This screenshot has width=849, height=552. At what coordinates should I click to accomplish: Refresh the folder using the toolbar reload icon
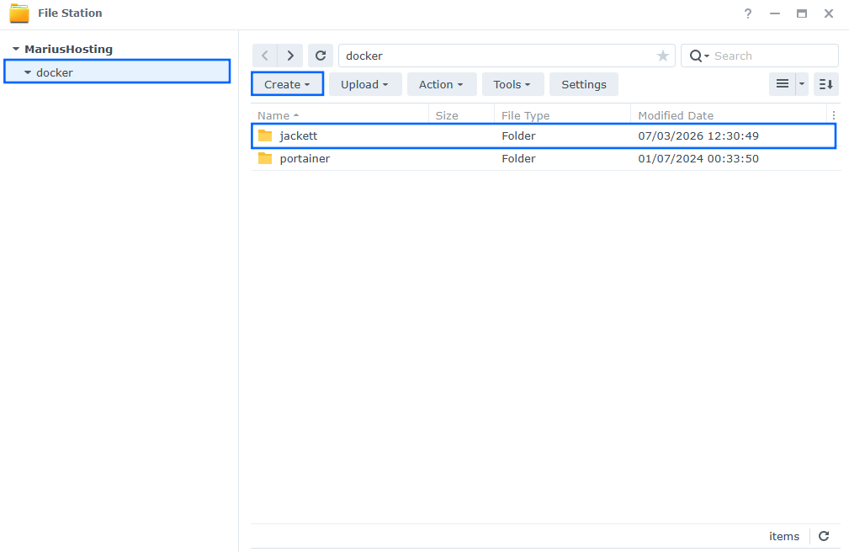(321, 56)
